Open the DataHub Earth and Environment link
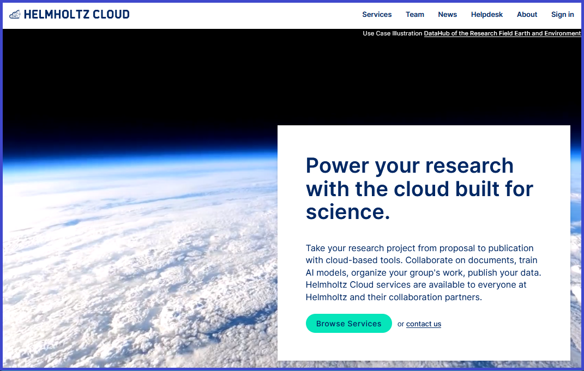This screenshot has height=371, width=584. (x=502, y=34)
